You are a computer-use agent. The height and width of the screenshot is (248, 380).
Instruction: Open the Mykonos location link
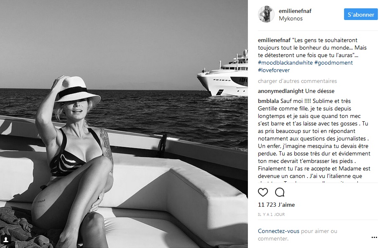pyautogui.click(x=291, y=18)
